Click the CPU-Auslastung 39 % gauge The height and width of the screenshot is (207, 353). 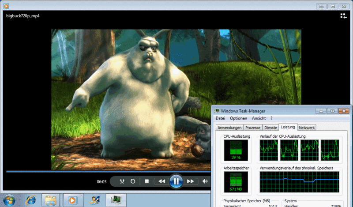click(236, 150)
